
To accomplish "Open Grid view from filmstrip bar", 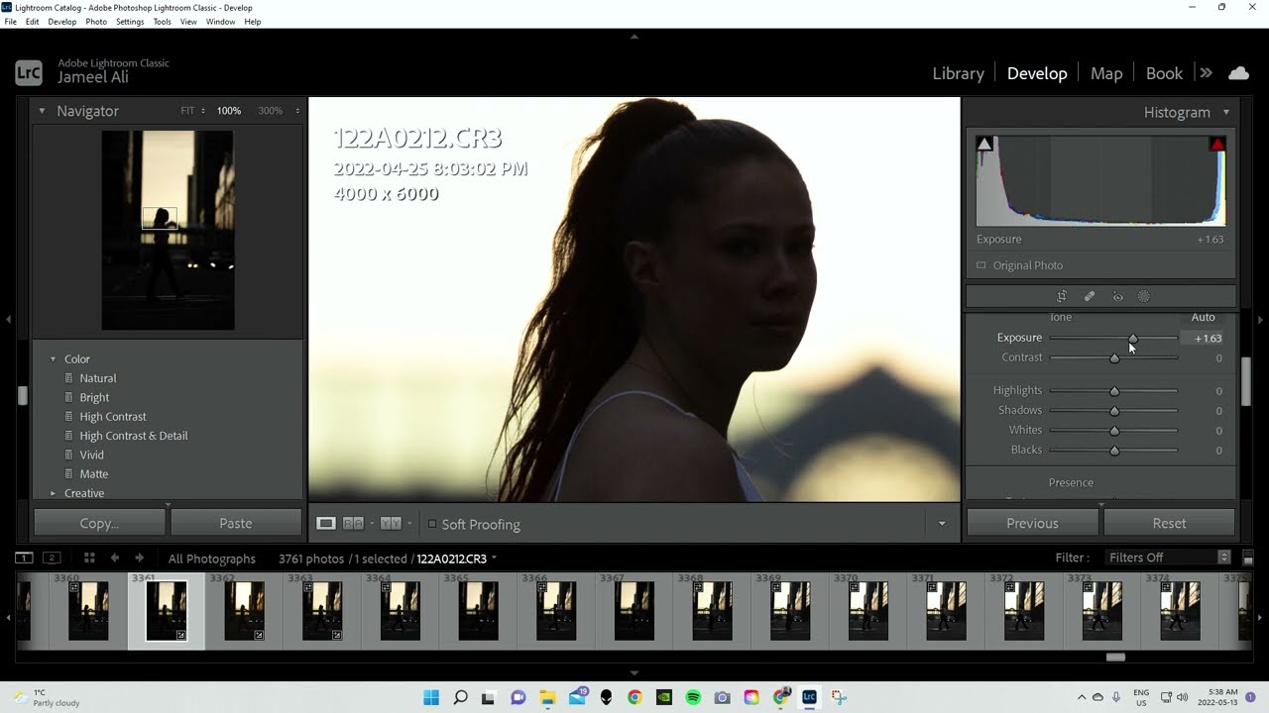I will click(x=89, y=559).
